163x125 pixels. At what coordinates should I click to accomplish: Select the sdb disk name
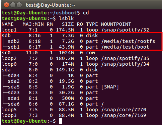coord(6,36)
